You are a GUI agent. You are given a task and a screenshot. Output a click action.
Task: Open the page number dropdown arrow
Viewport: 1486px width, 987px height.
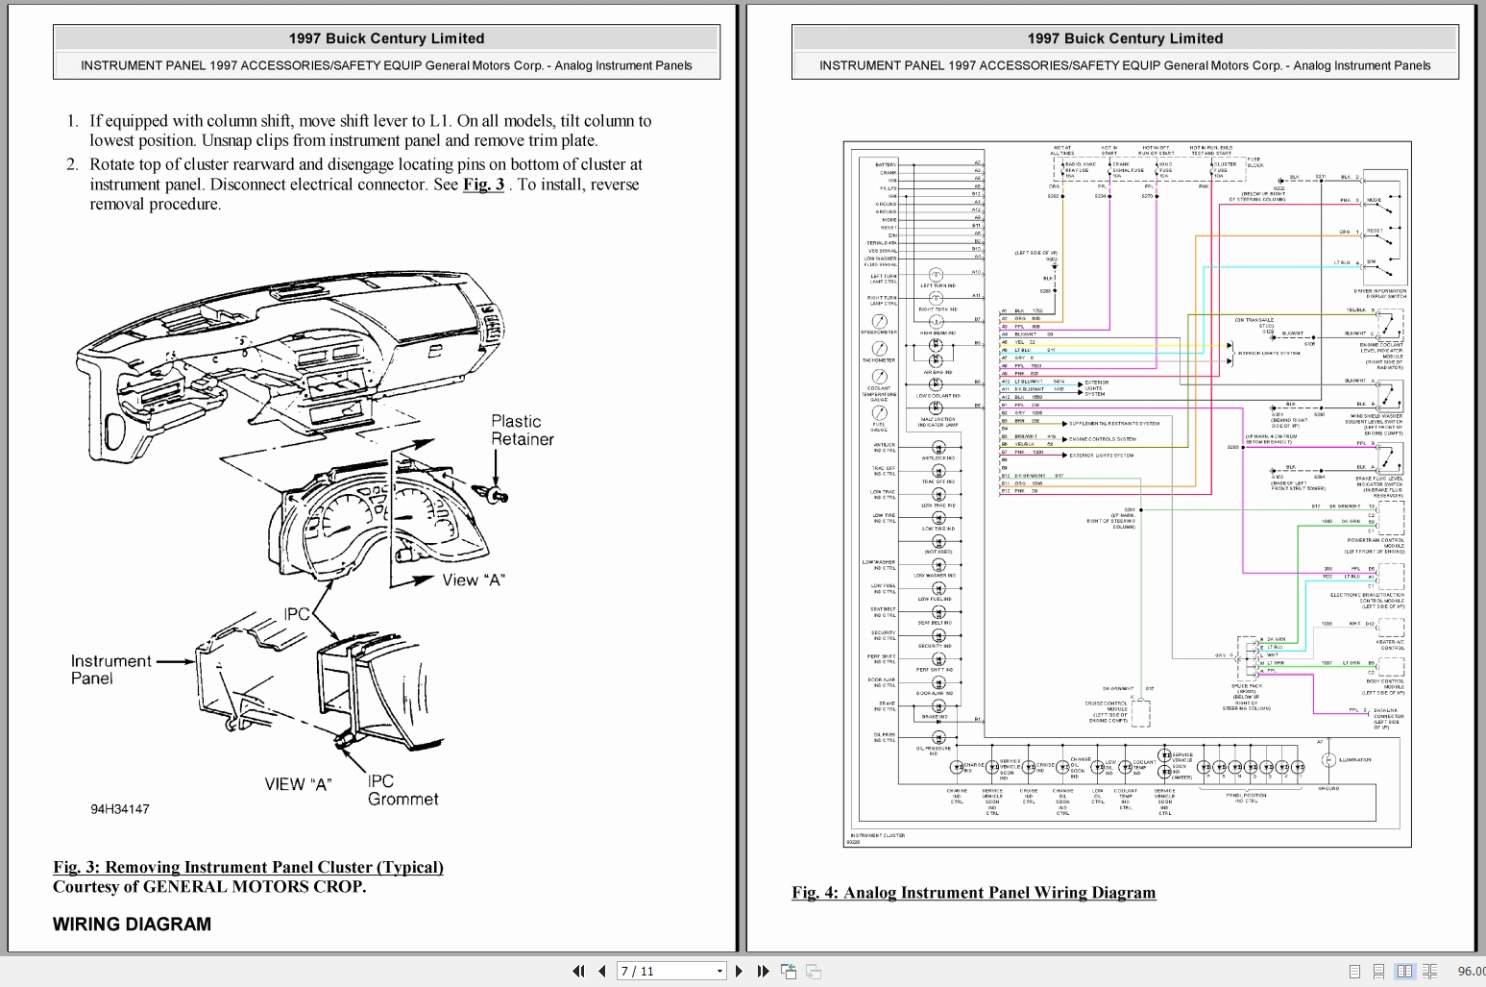pos(719,971)
